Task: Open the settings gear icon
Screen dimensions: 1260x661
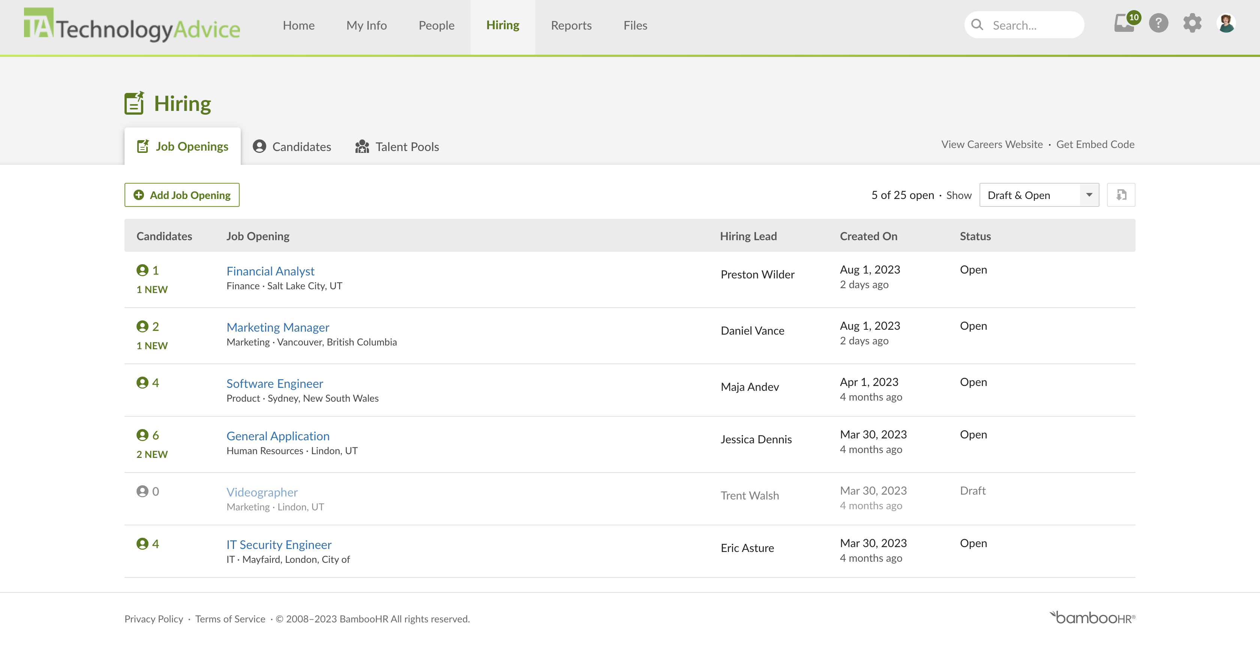Action: click(x=1192, y=23)
